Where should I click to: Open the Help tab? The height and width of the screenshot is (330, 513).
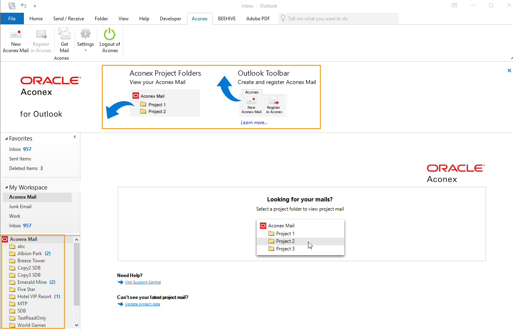(x=144, y=19)
